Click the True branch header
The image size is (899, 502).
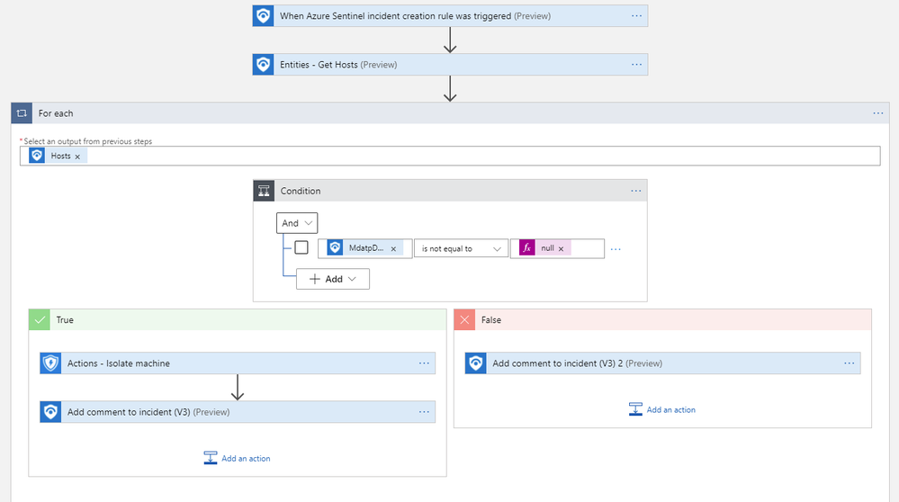coord(238,319)
